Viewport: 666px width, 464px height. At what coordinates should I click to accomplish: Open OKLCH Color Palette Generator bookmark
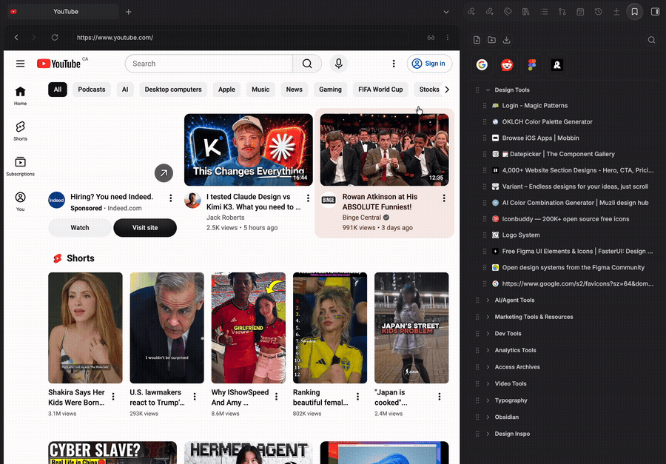point(547,122)
